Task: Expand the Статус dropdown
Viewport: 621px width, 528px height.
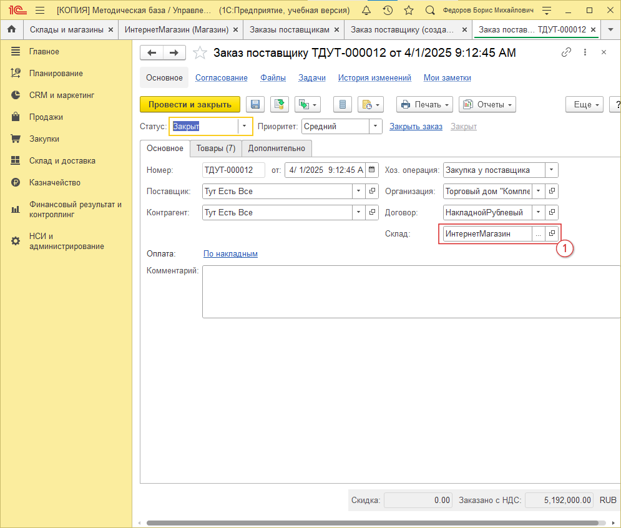Action: [245, 126]
